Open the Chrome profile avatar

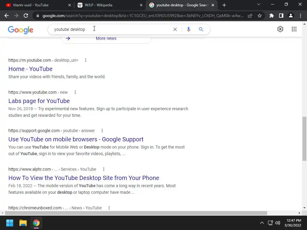pyautogui.click(x=291, y=16)
